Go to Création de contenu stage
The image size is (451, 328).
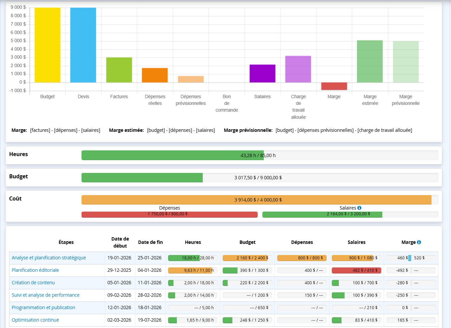(x=33, y=283)
